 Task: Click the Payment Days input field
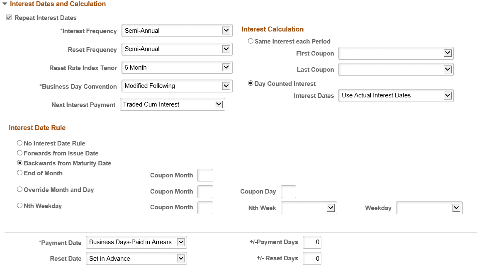312,242
